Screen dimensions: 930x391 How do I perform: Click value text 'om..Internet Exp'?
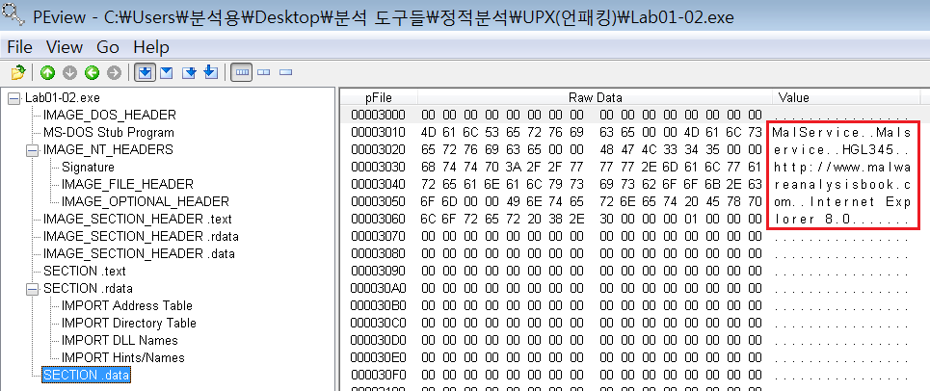pos(840,201)
